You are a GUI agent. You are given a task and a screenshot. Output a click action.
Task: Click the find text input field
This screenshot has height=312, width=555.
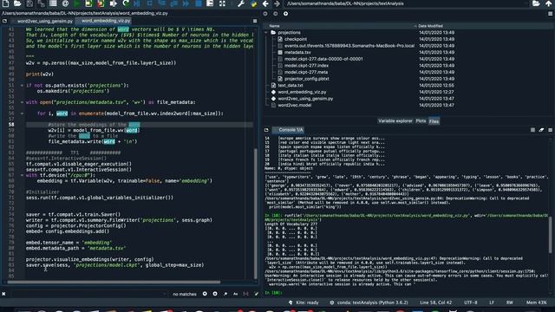coord(88,294)
